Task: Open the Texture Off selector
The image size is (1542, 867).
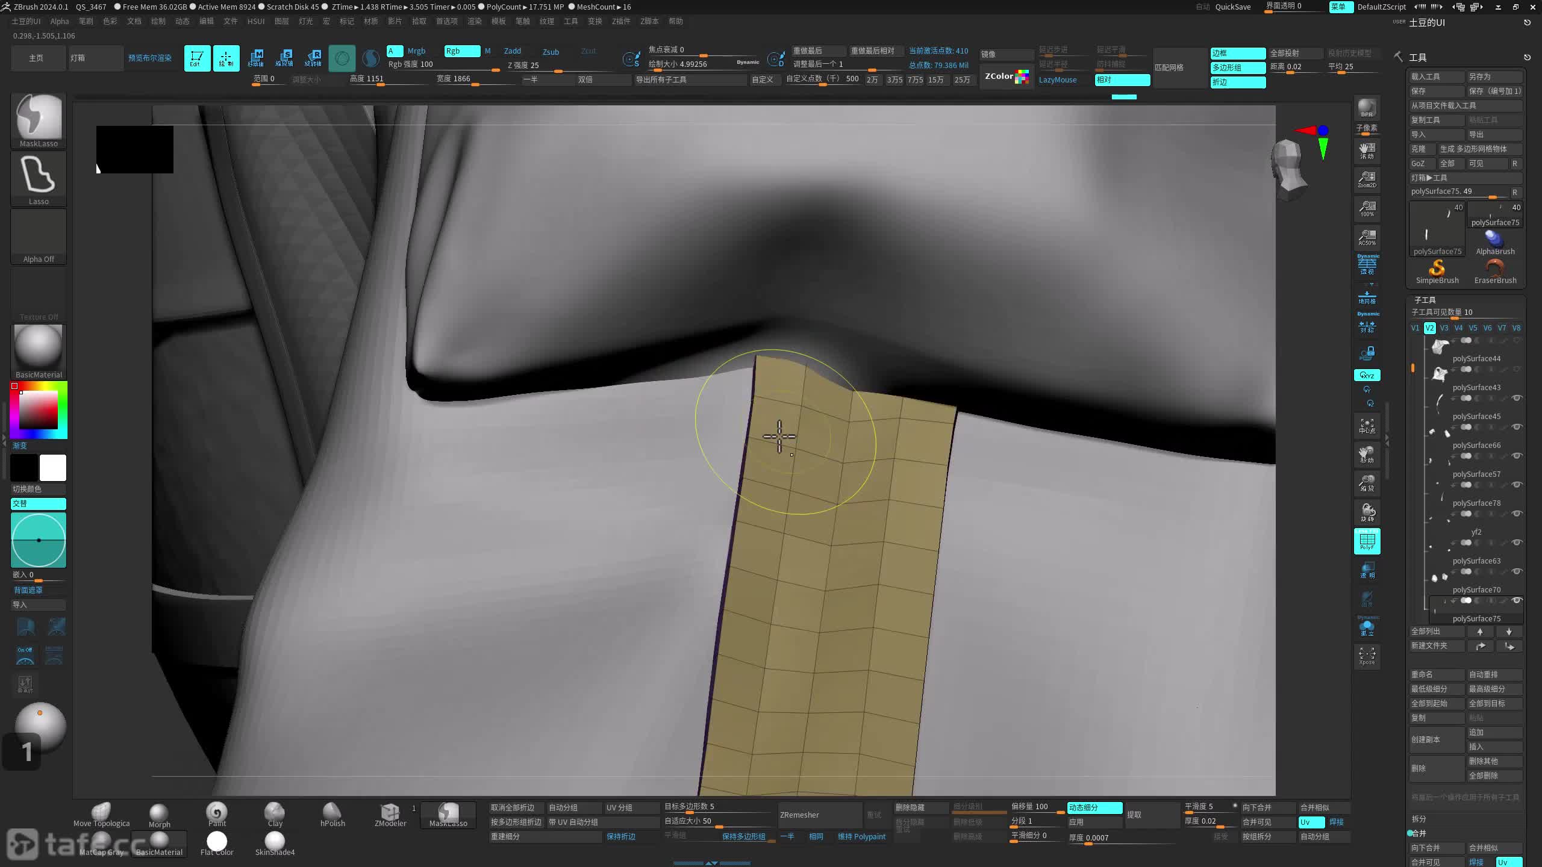Action: point(39,294)
